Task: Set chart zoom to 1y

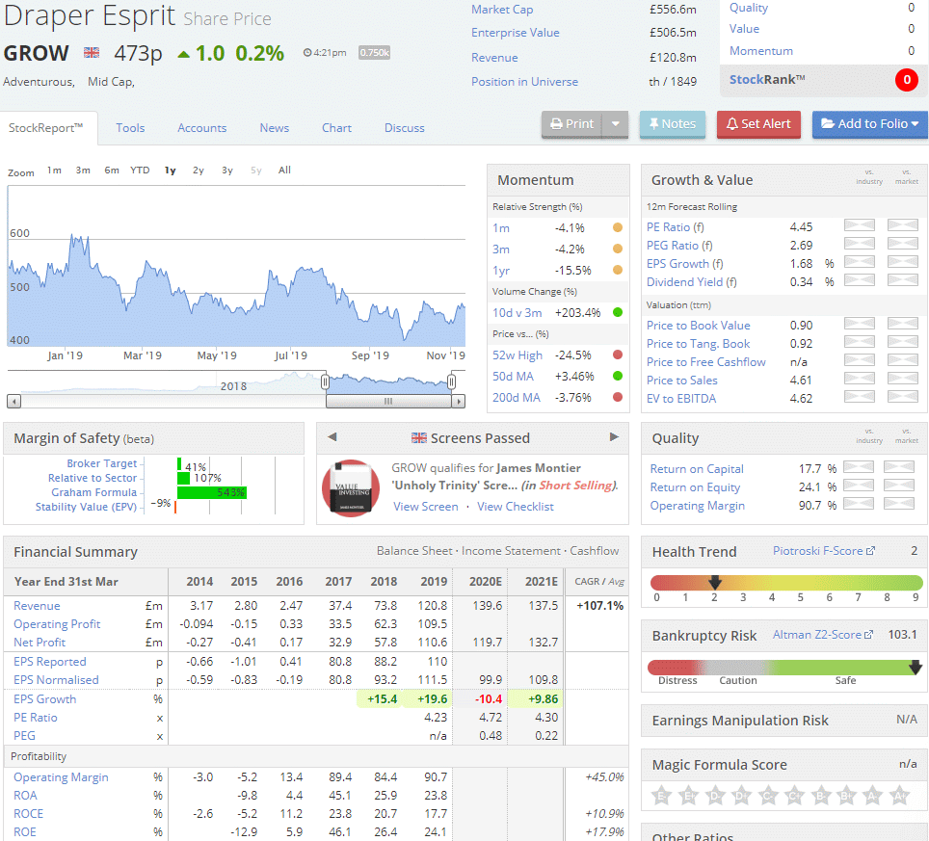Action: (x=170, y=170)
